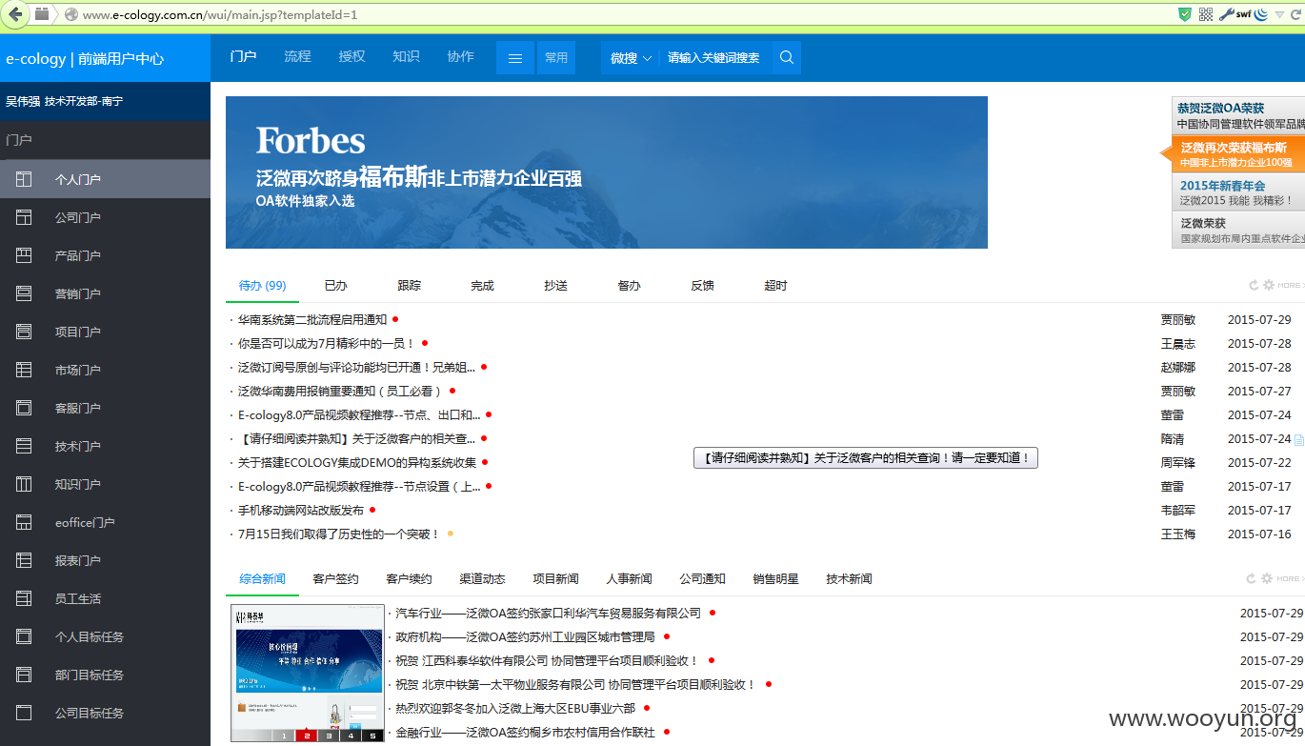Switch to the 跟踪 tab

pyautogui.click(x=409, y=285)
